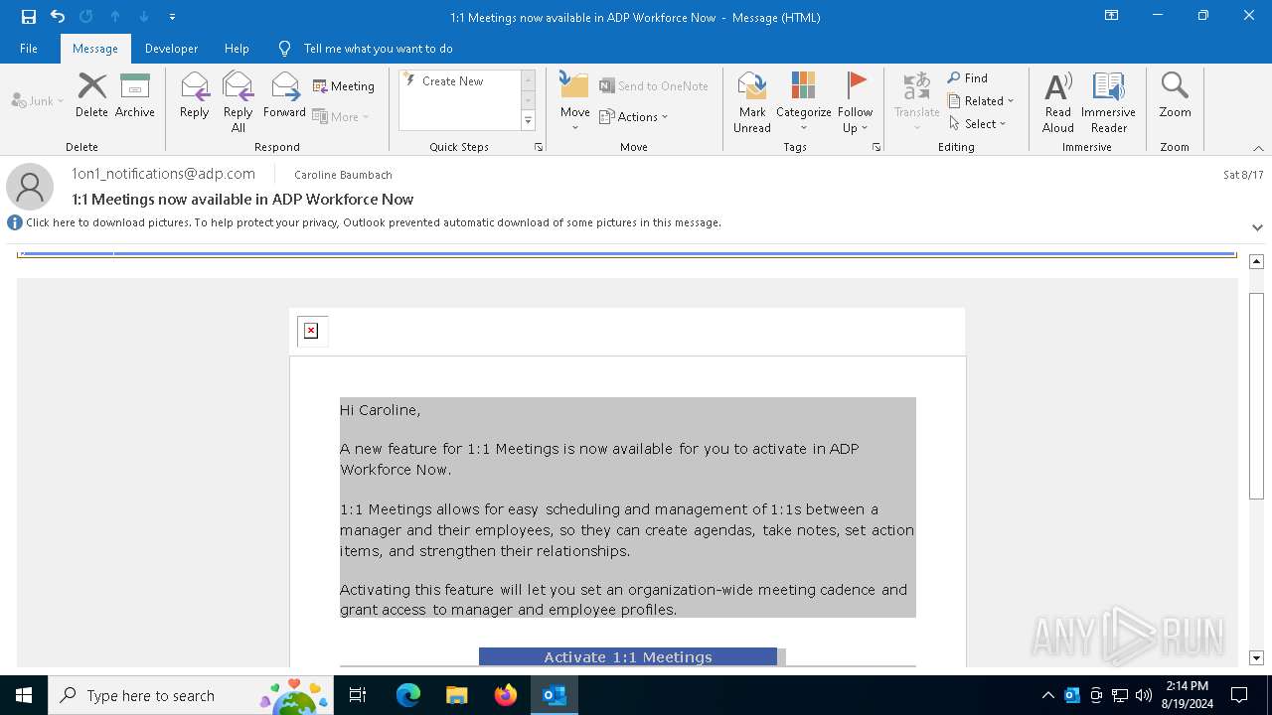Image resolution: width=1272 pixels, height=715 pixels.
Task: Open the Move folder dropdown
Action: click(575, 101)
